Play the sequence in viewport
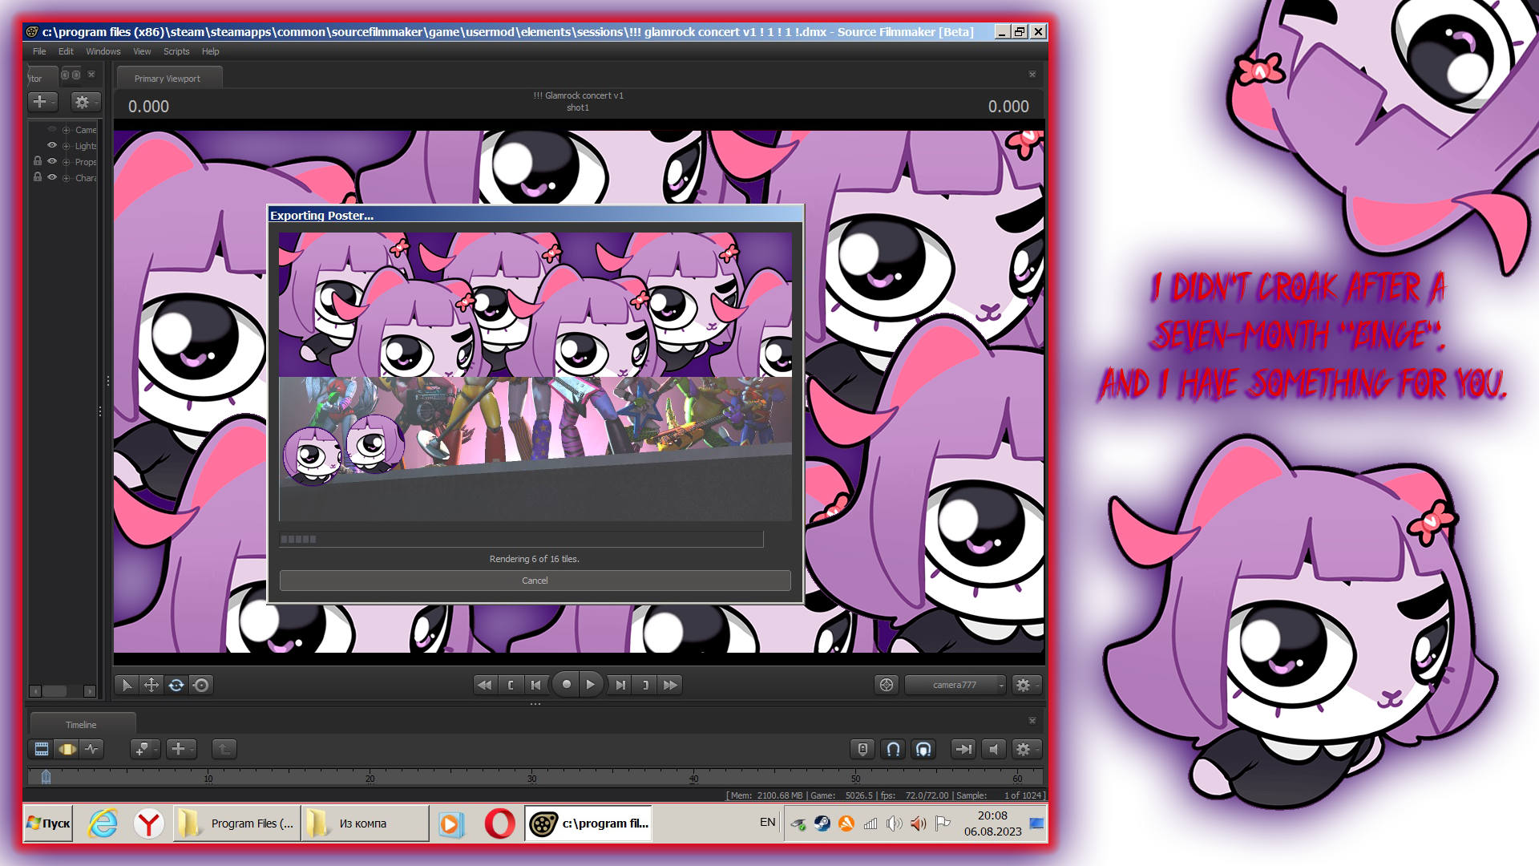Viewport: 1539px width, 866px height. click(x=591, y=685)
